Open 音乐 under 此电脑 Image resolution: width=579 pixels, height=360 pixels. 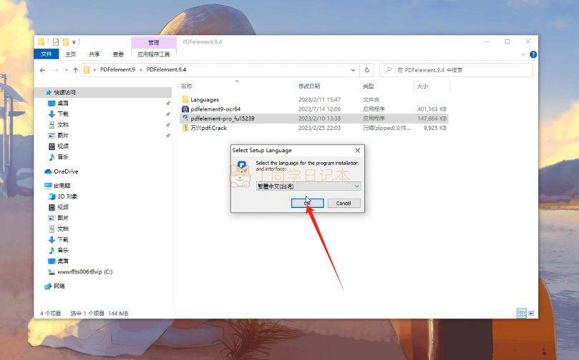point(63,250)
